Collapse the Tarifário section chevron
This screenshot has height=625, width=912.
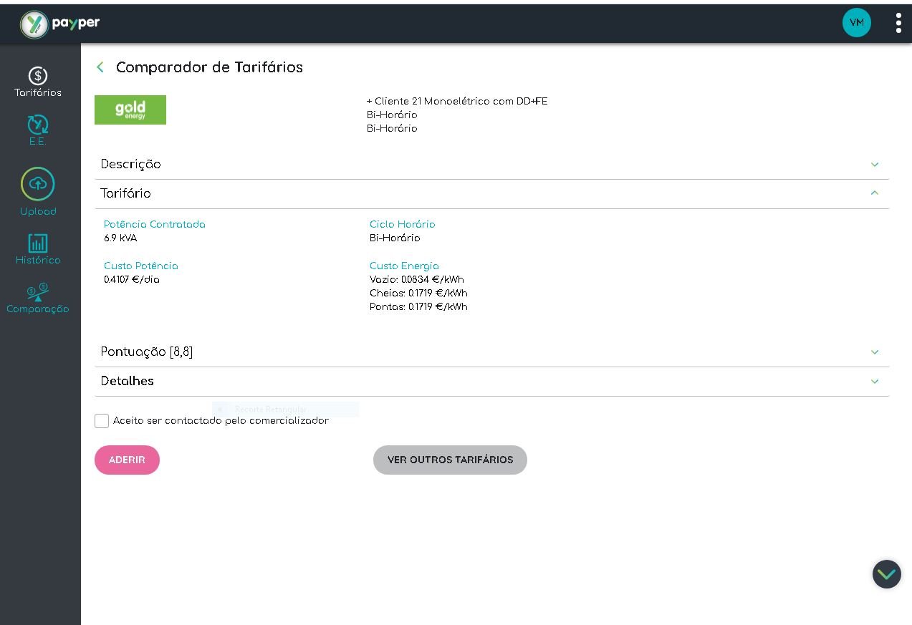874,193
